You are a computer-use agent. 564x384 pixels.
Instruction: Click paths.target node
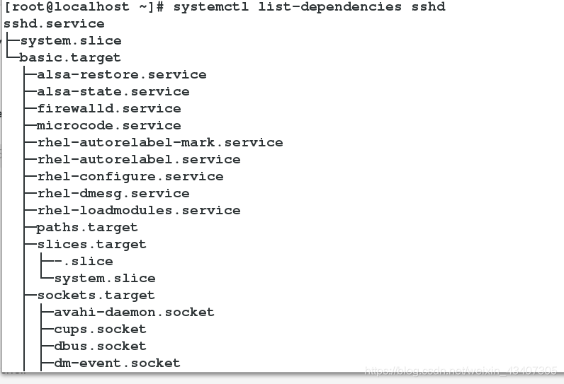pyautogui.click(x=87, y=228)
